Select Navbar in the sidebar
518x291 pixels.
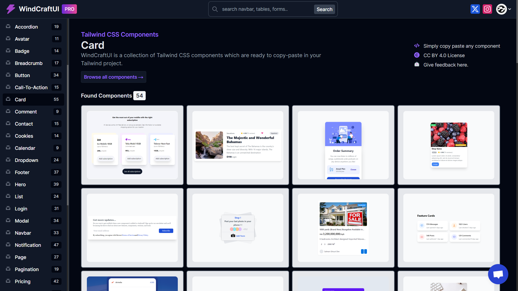pos(33,233)
